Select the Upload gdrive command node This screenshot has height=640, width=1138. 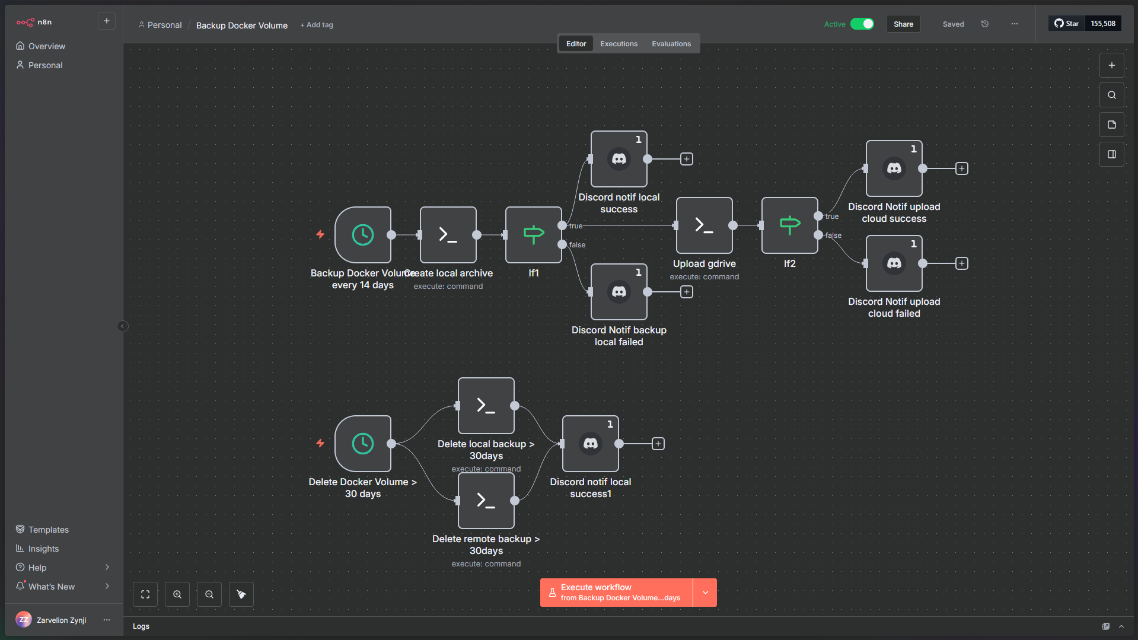coord(704,225)
